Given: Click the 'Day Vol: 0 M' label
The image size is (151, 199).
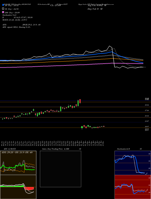Looking at the screenshot, I should (95, 9).
